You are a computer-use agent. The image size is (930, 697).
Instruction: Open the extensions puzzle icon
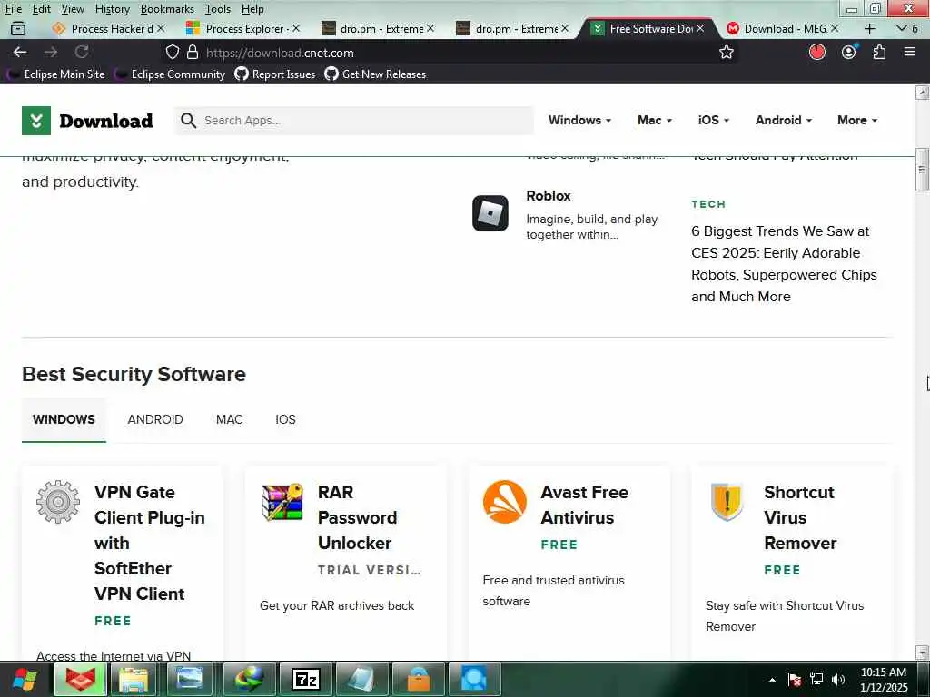tap(879, 52)
